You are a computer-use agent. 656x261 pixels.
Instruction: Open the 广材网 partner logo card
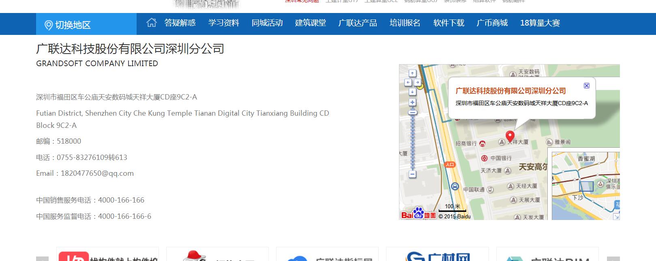coord(437,255)
